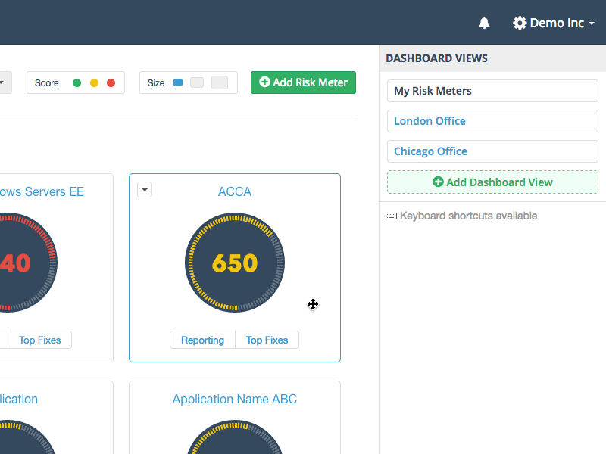The height and width of the screenshot is (454, 606).
Task: Open the Windows Servers EE meter title
Action: point(42,192)
